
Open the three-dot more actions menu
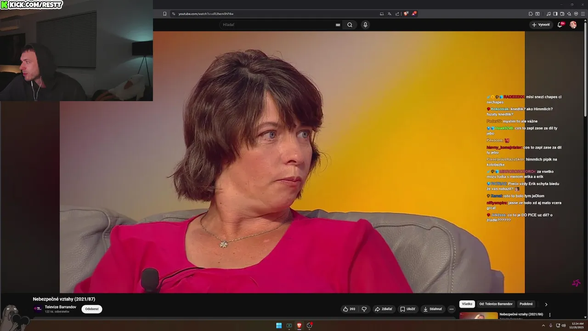[x=452, y=309]
